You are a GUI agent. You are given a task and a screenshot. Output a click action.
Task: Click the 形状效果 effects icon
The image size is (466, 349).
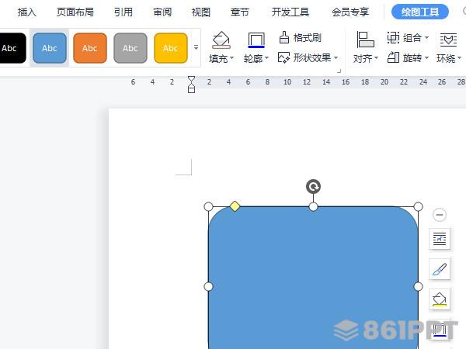click(283, 57)
